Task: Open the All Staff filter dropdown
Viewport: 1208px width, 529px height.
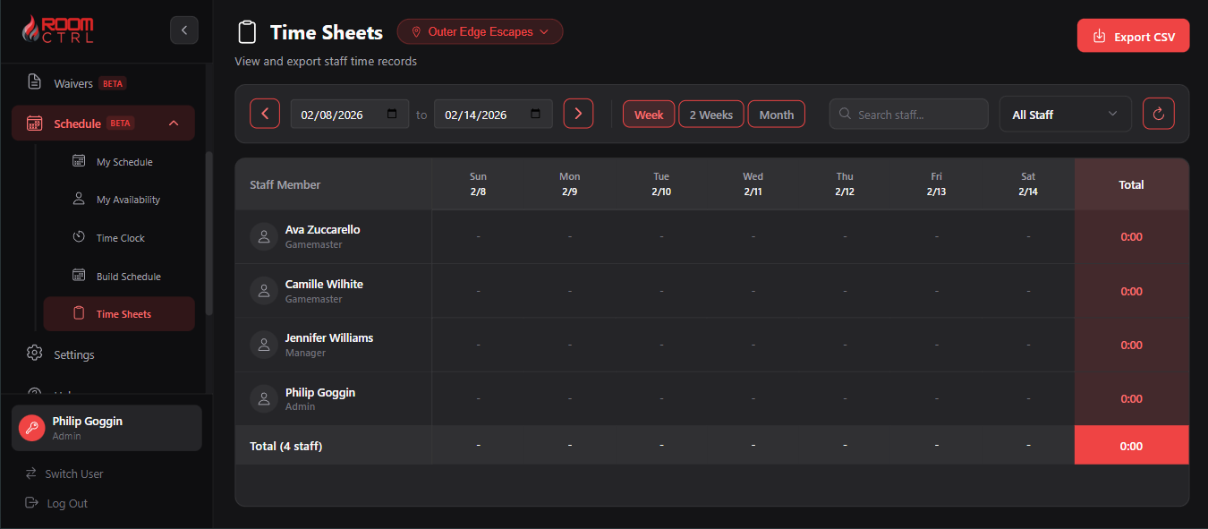Action: click(1065, 114)
